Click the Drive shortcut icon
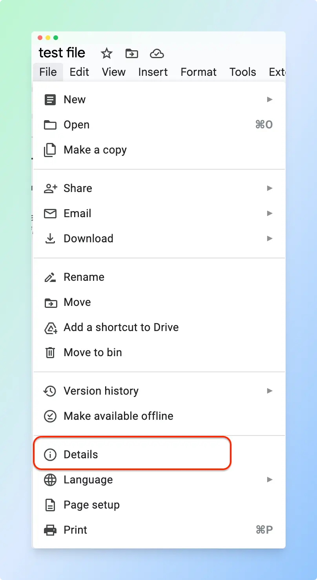 pos(50,328)
